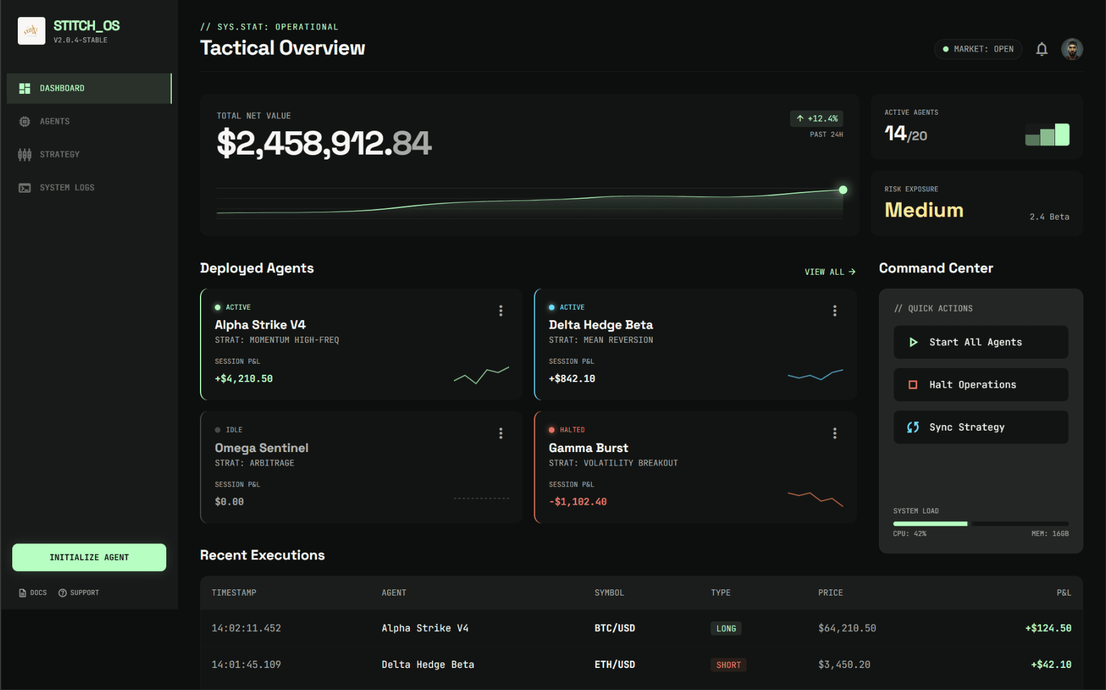Open the user profile avatar

click(1072, 49)
